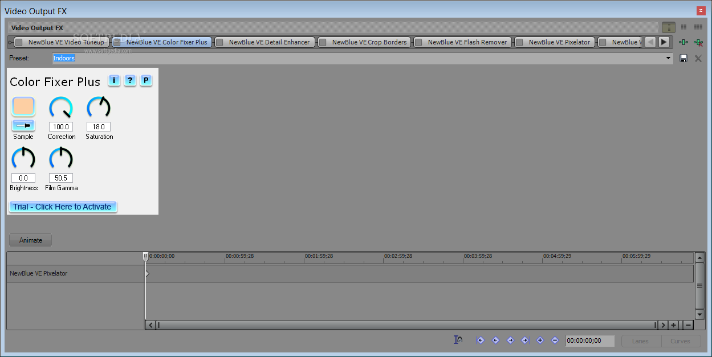Click the Lanes button
712x357 pixels.
640,341
